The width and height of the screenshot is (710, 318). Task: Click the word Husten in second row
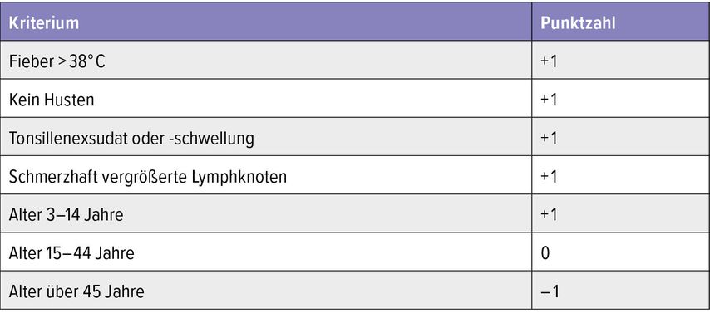pos(69,100)
